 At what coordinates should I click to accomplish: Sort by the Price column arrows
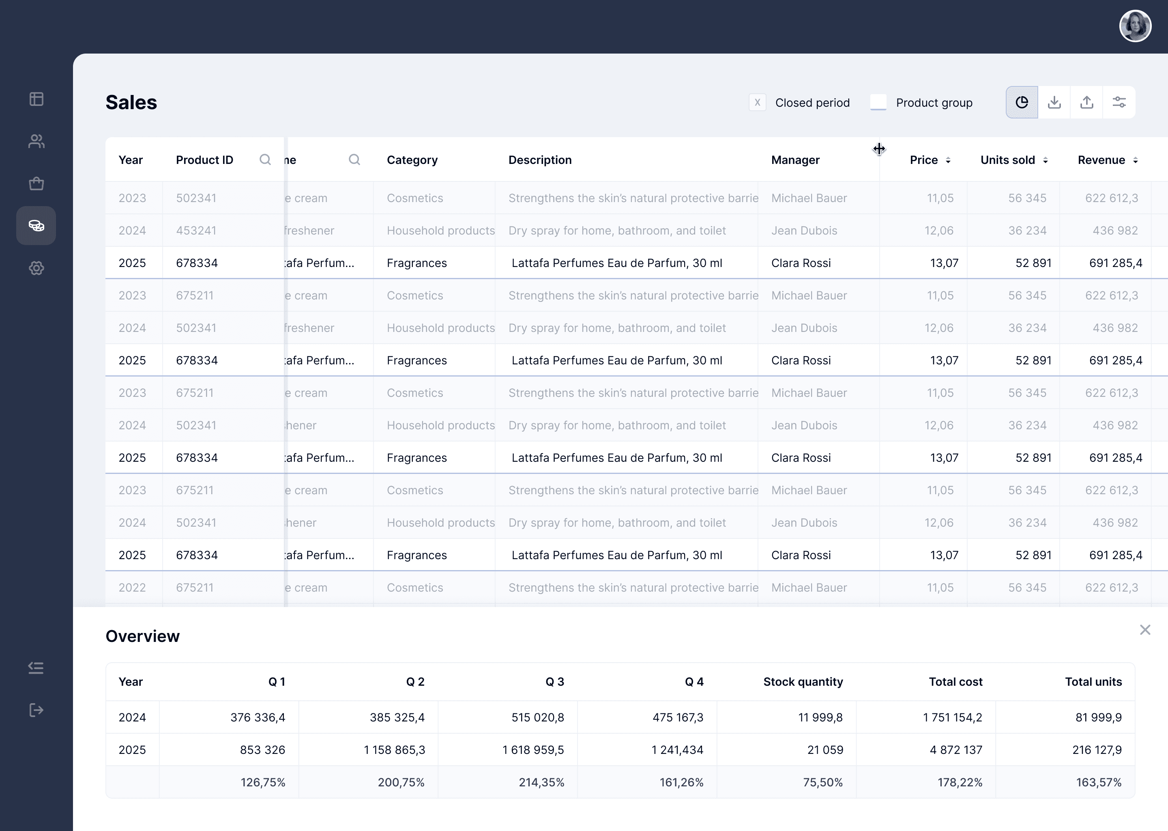coord(948,161)
